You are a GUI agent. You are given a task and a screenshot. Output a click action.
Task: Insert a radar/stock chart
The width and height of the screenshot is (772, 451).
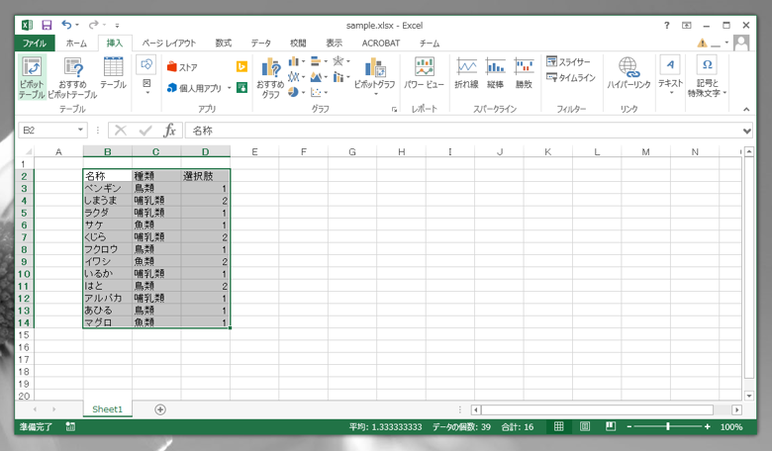340,61
